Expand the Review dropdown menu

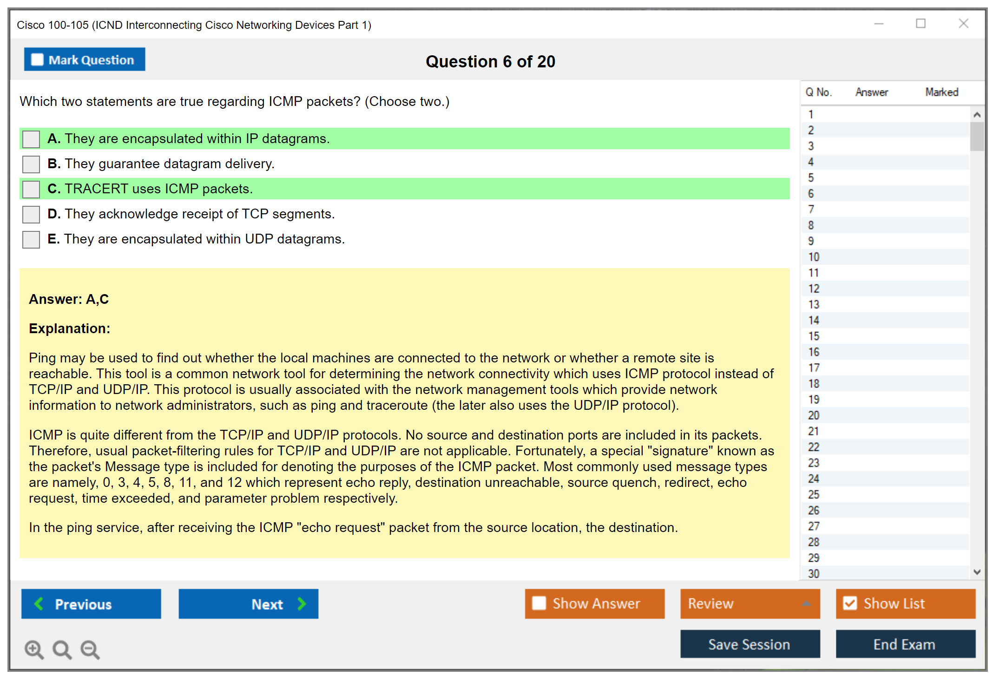pyautogui.click(x=806, y=604)
